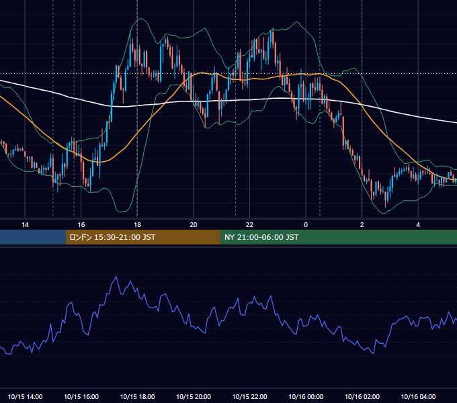Click the 2 hour axis label
The width and height of the screenshot is (457, 403).
362,225
